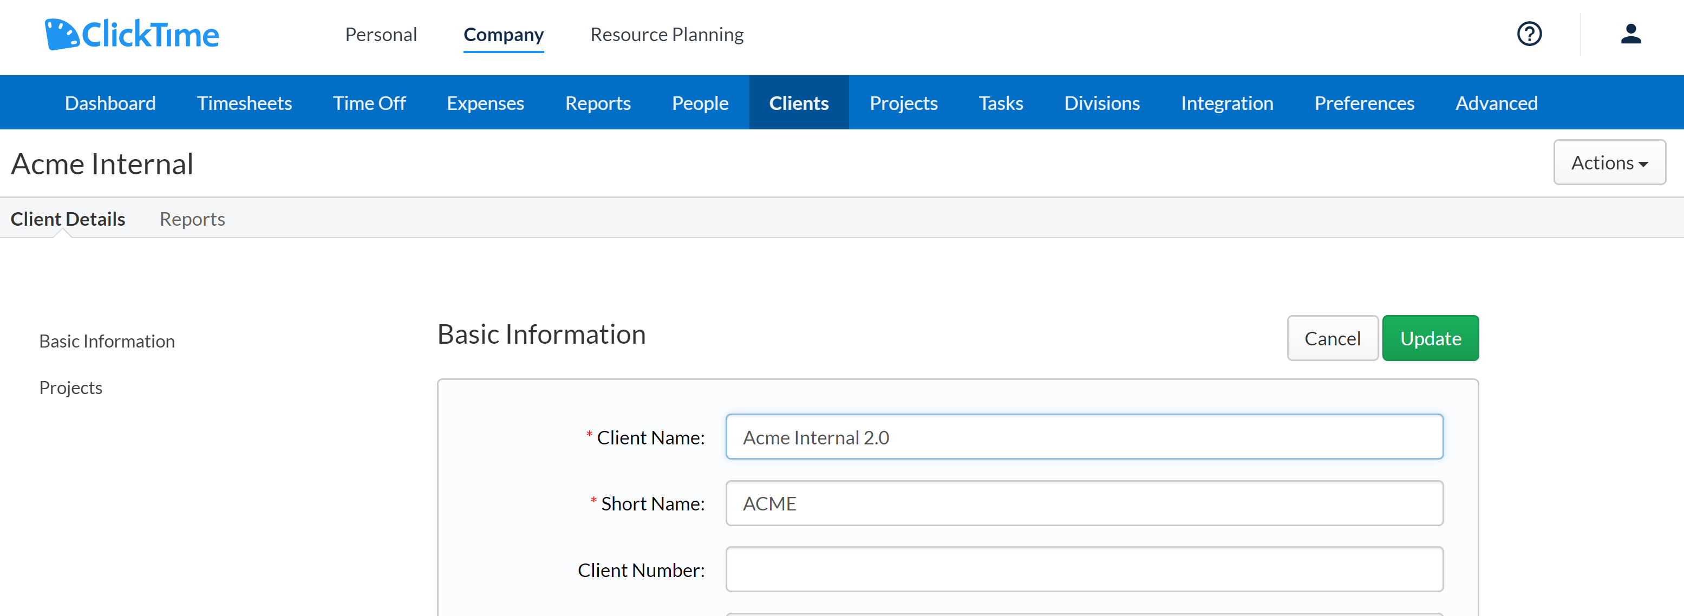
Task: Go to Resource Planning
Action: (x=667, y=34)
